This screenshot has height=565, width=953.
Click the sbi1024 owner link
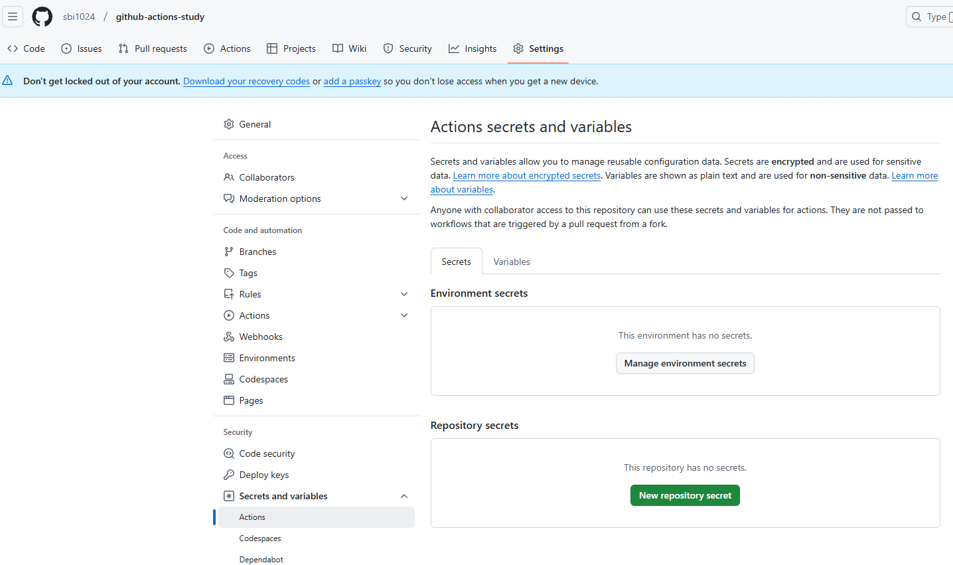(x=79, y=17)
